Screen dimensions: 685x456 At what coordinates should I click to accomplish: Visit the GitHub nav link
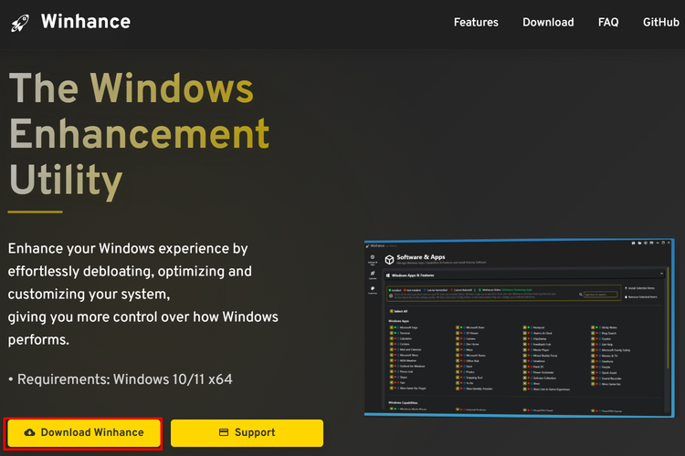661,22
